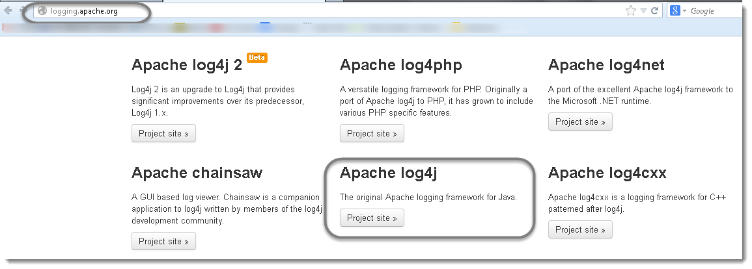This screenshot has width=752, height=269.
Task: Click the Apache log4j heading
Action: point(389,173)
